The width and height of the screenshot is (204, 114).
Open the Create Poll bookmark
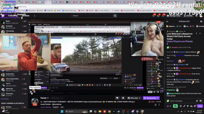click(48, 10)
